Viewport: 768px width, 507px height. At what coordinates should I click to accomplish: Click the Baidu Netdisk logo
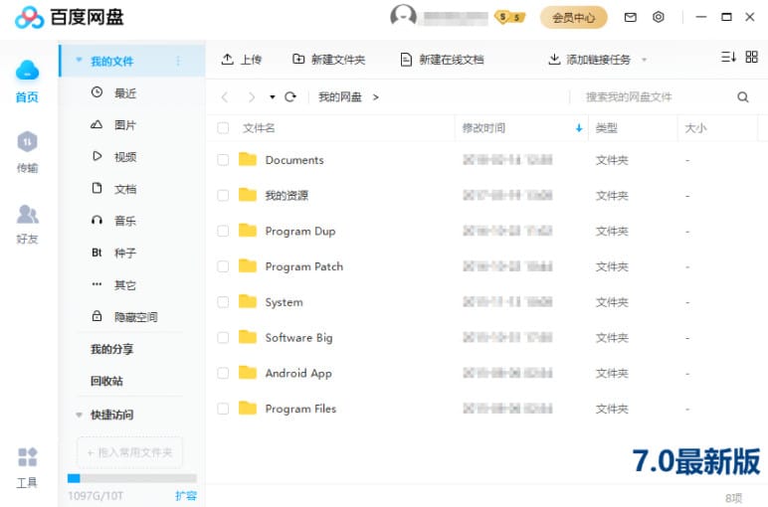(70, 18)
